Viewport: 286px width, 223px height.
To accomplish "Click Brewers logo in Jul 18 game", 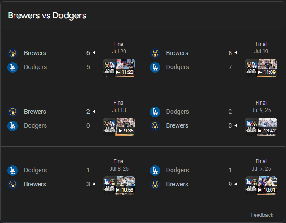I will 13,112.
